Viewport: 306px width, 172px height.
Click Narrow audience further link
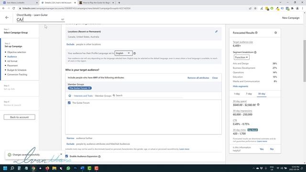(x=70, y=138)
